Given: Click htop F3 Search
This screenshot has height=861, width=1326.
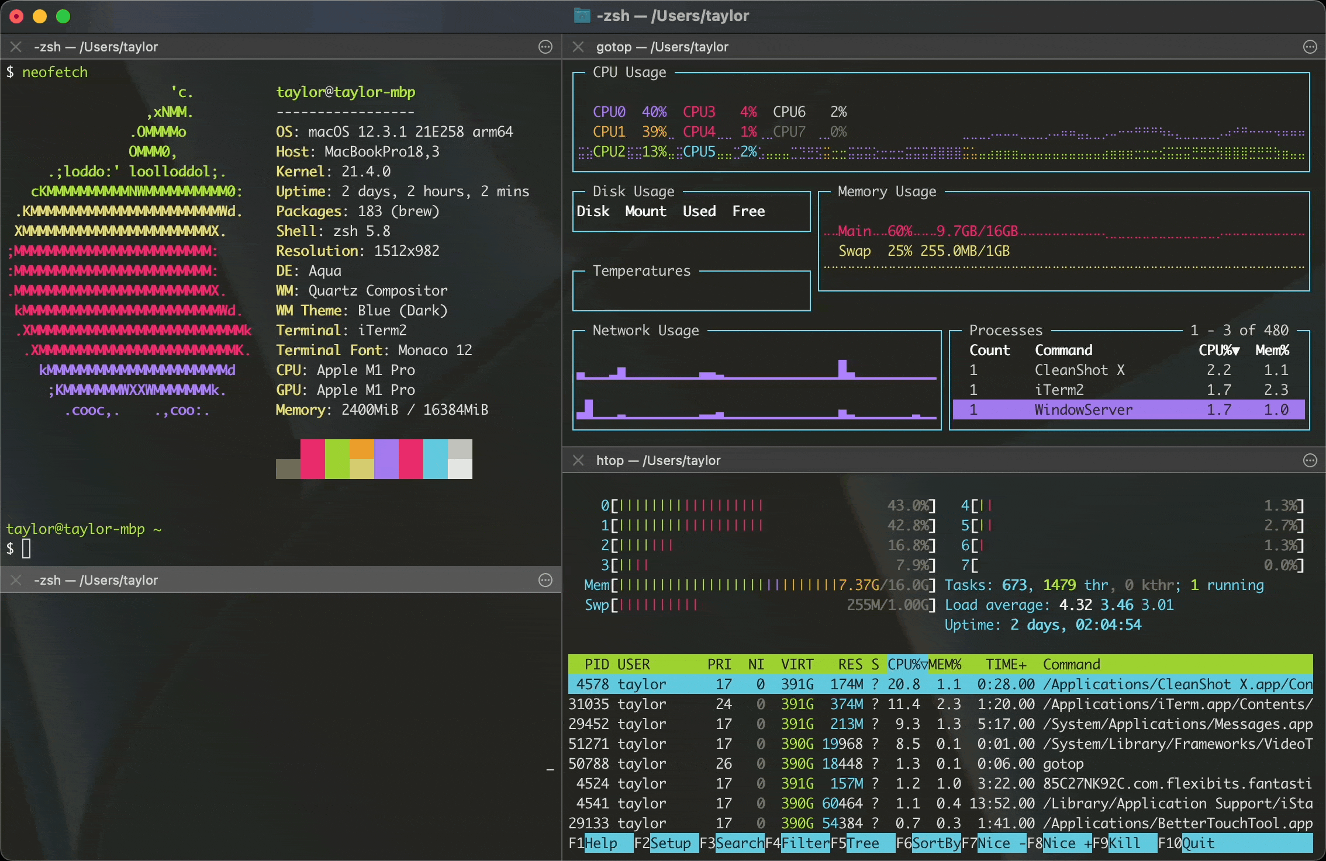Looking at the screenshot, I should click(x=732, y=843).
